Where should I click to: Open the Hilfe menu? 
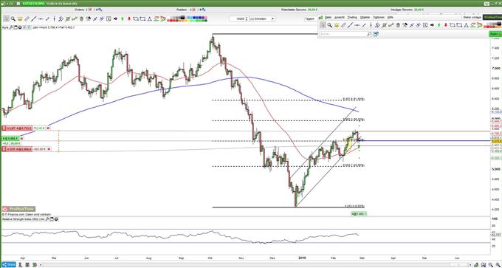(390, 17)
